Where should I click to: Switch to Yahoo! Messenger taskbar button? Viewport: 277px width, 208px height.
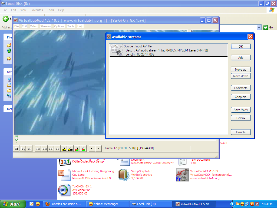click(107, 204)
